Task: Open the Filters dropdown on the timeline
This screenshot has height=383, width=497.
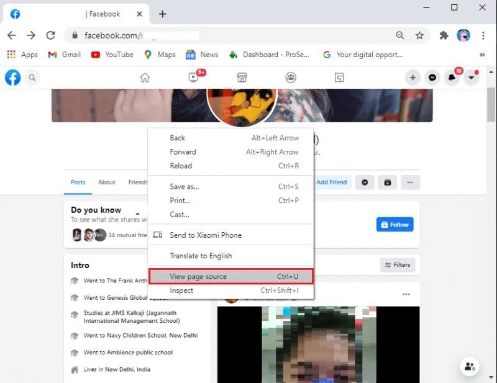Action: tap(398, 265)
